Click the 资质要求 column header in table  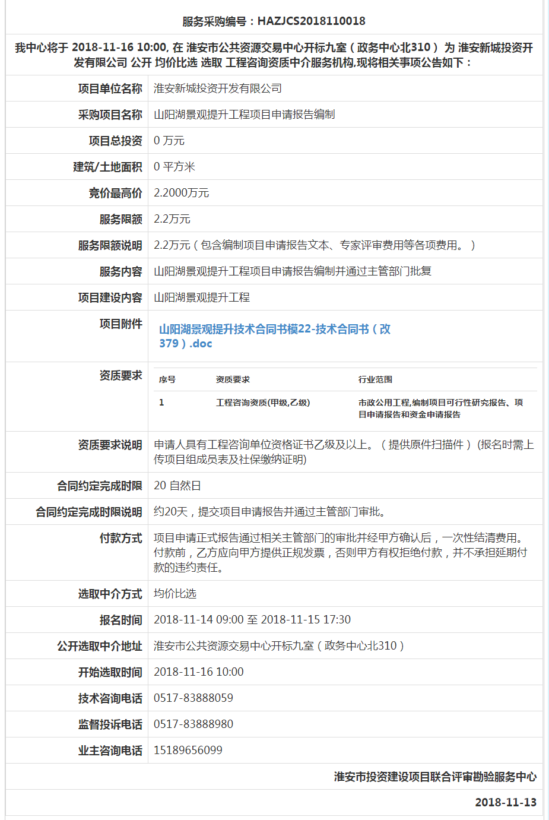233,379
